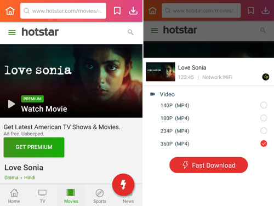Click the 123:45 duration text
The width and height of the screenshot is (274, 206).
tap(186, 77)
